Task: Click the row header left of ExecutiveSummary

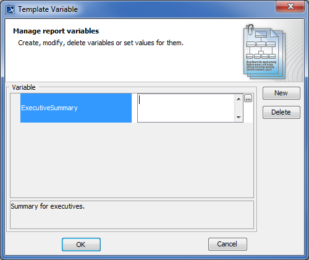Action: (15, 108)
